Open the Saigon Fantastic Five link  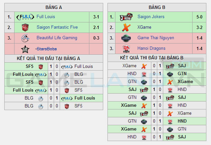click(57, 27)
